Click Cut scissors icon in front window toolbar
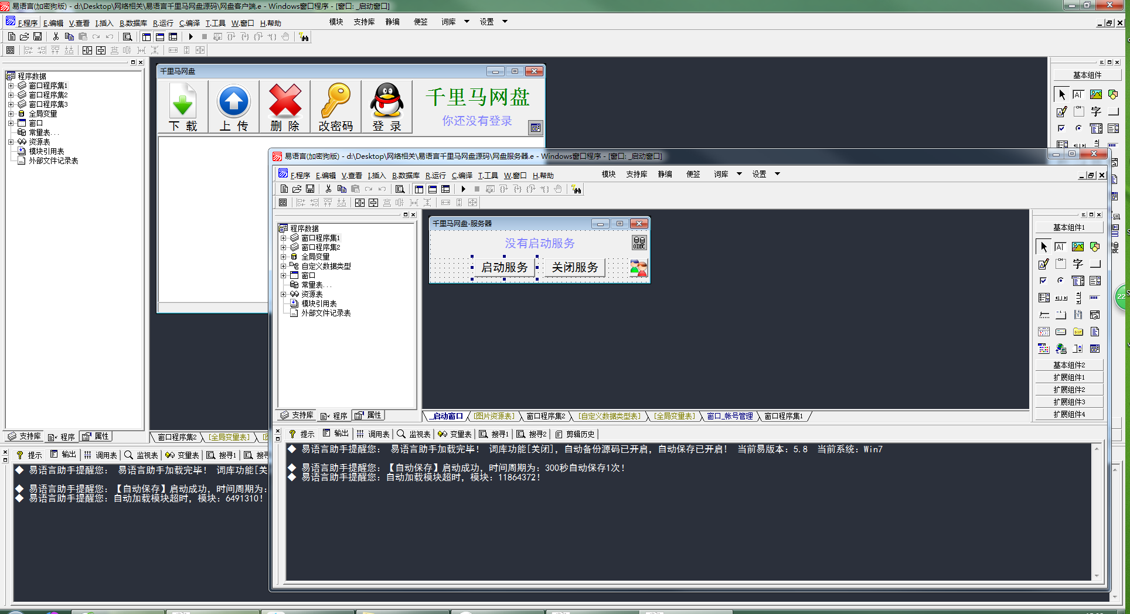Viewport: 1130px width, 614px height. (328, 189)
